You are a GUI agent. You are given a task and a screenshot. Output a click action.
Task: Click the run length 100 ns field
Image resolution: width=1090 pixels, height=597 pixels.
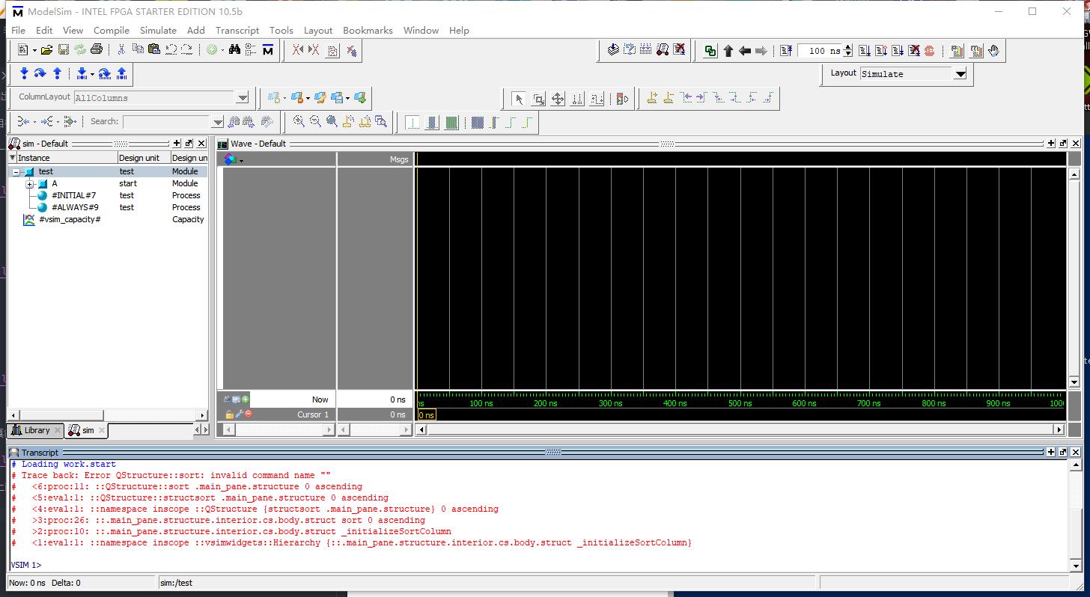[x=820, y=51]
